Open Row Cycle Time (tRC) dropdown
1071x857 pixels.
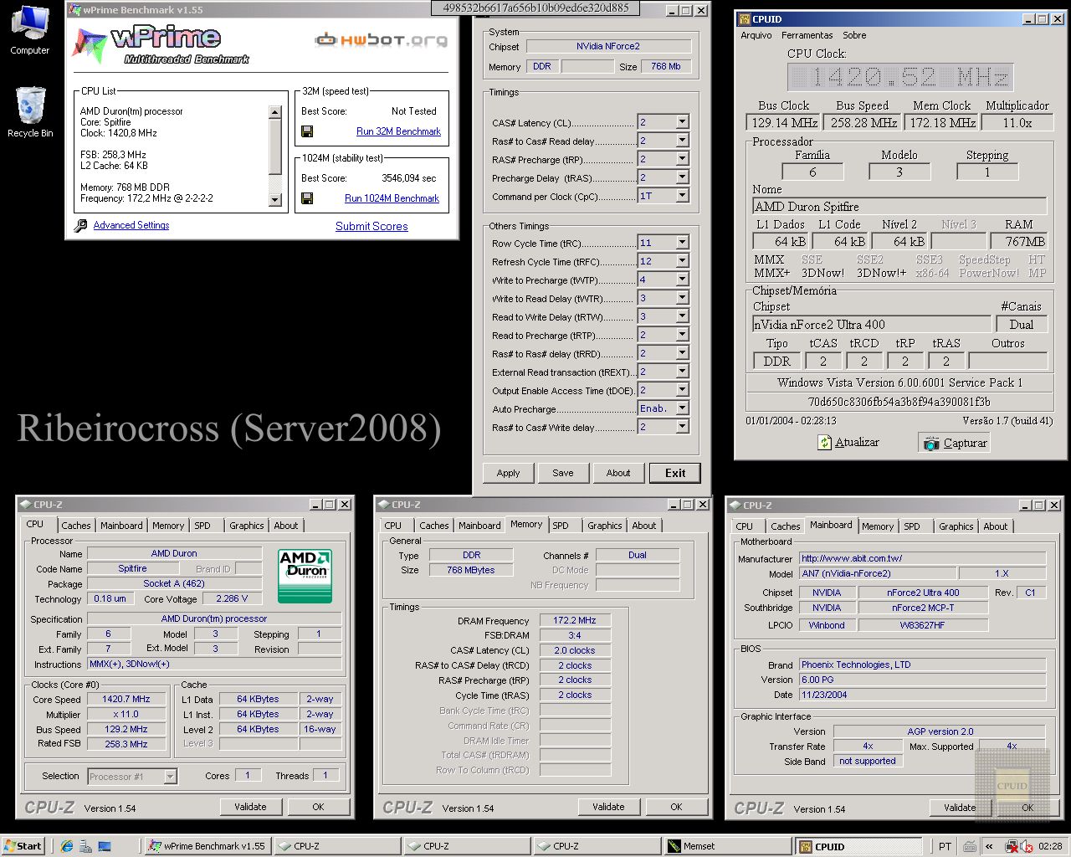(x=682, y=243)
